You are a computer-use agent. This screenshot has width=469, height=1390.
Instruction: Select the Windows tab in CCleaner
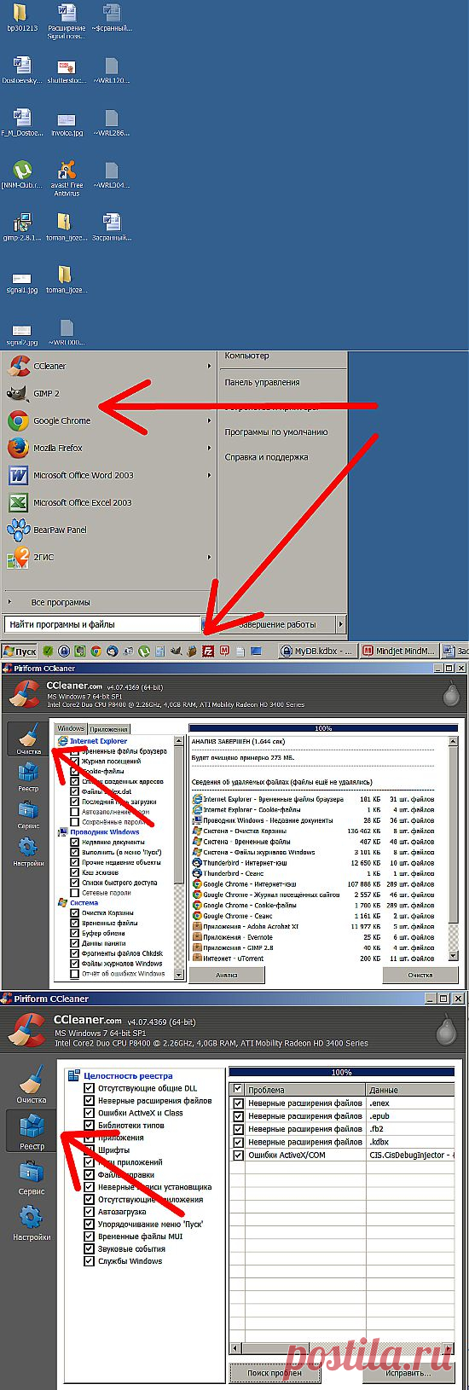71,728
